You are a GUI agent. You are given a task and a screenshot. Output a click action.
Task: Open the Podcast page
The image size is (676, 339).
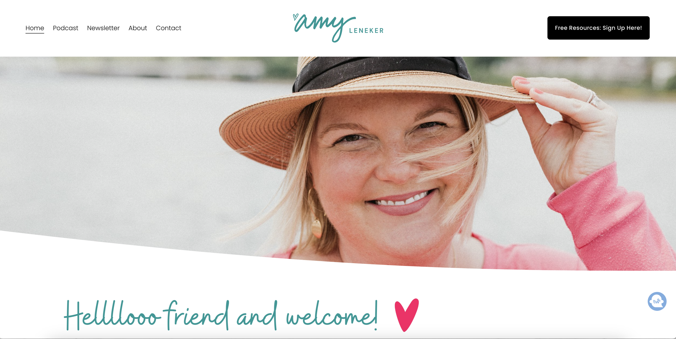(65, 28)
